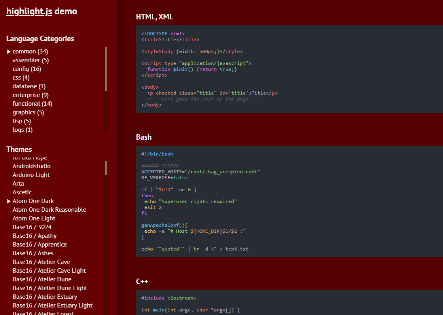
Task: Apply the Arduino Light theme
Action: pyautogui.click(x=31, y=175)
